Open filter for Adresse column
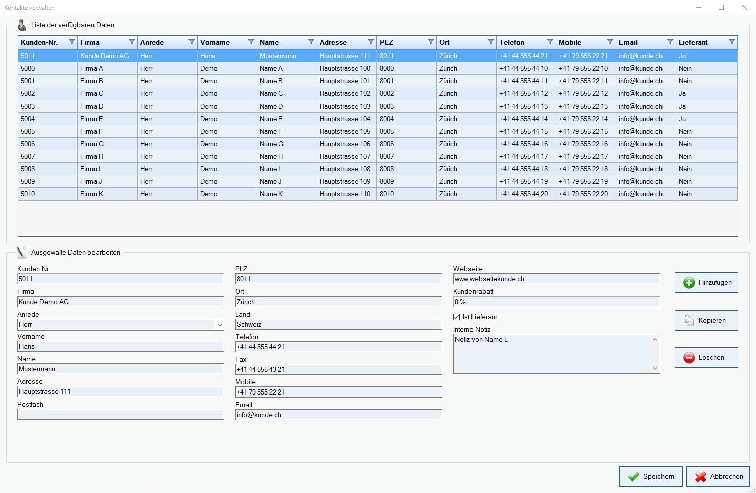Screen dimensions: 756x493 (371, 42)
